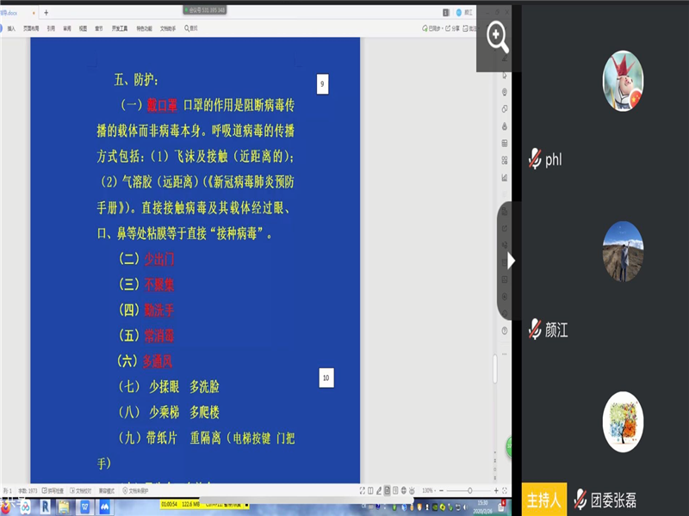This screenshot has height=516, width=689.
Task: Click the magnifier zoom-in overlay button
Action: pos(498,37)
